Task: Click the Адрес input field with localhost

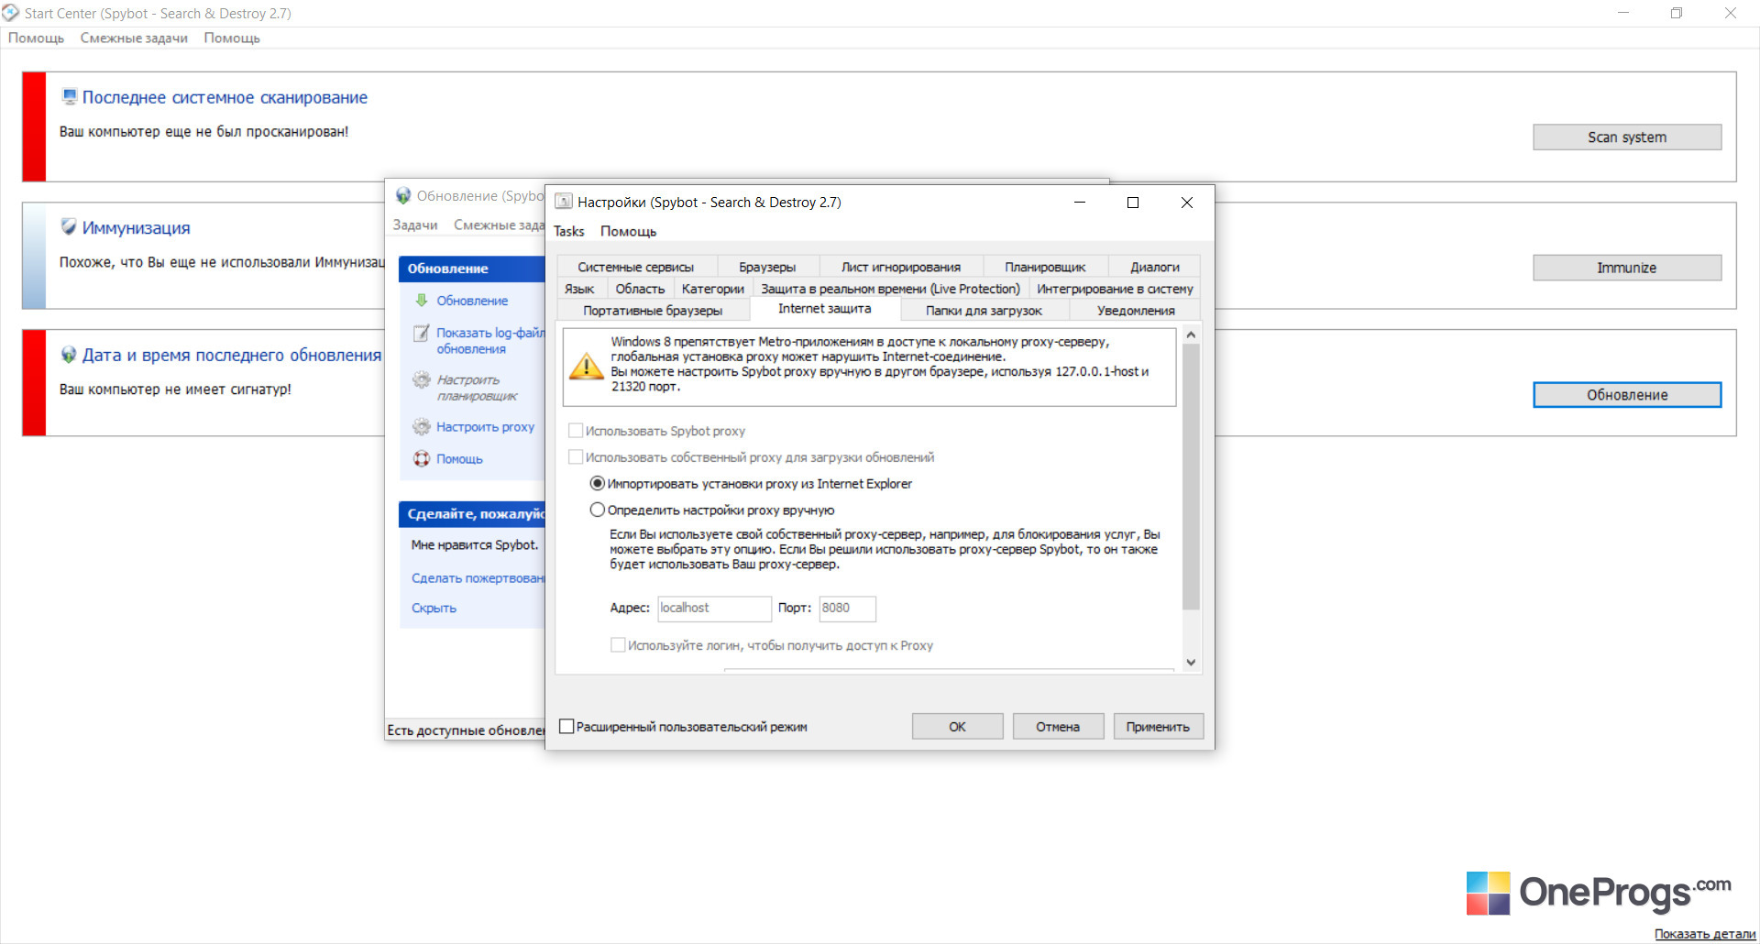Action: 714,608
